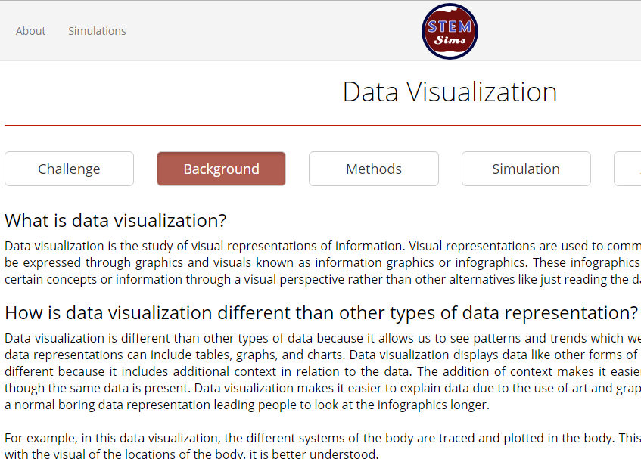Viewport: 641px width, 459px height.
Task: Click the line 'though the same data is present'
Action: [x=322, y=389]
